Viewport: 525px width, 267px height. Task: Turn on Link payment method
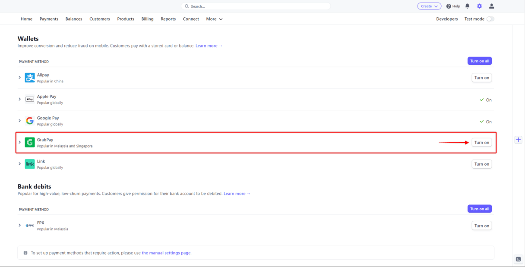coord(481,164)
